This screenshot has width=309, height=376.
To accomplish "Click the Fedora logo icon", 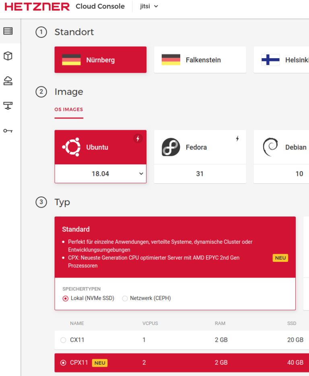I will click(171, 147).
